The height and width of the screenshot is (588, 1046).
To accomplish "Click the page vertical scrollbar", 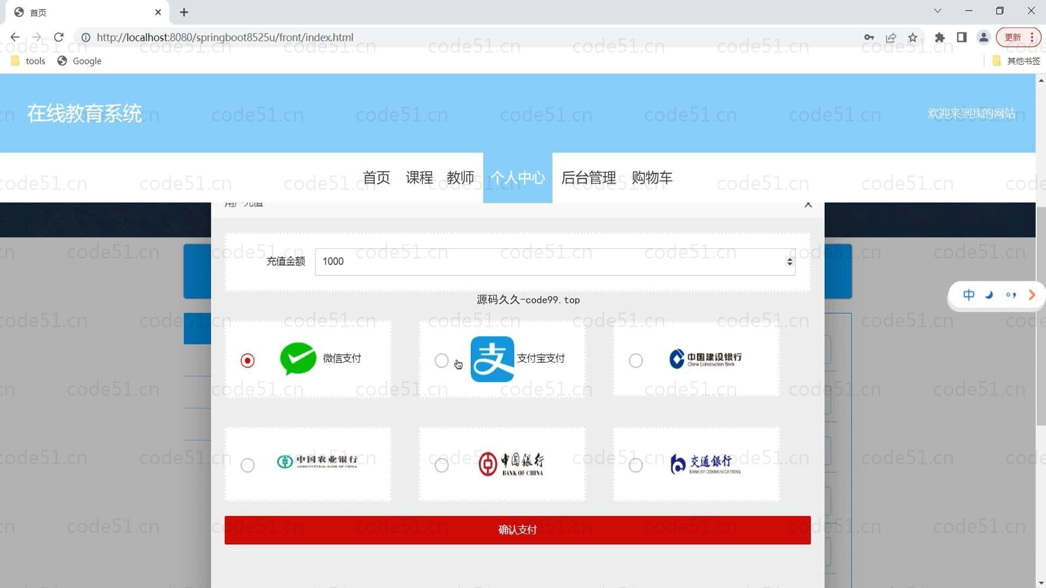I will tap(1041, 316).
